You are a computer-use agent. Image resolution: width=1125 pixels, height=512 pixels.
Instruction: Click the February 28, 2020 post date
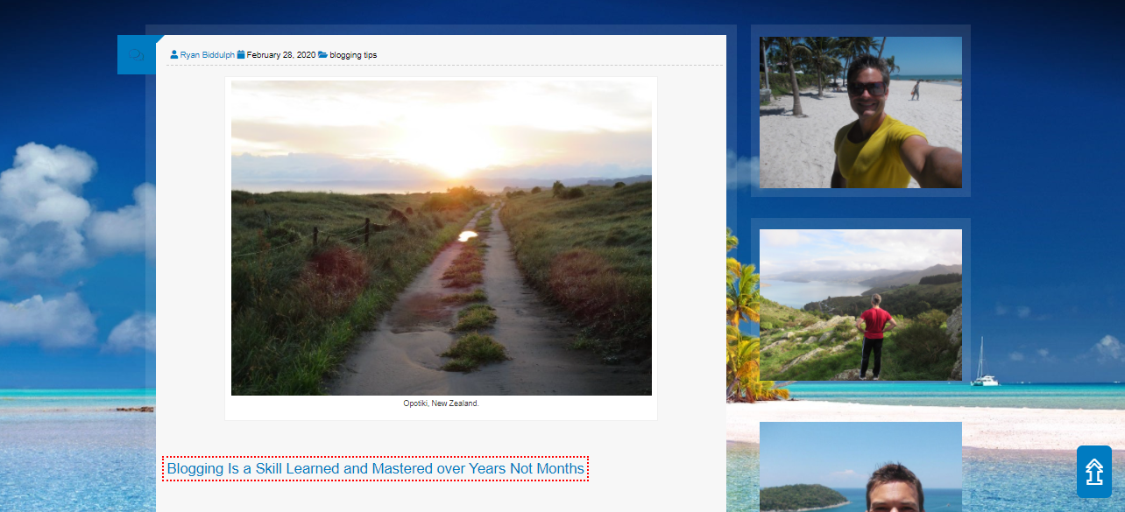point(280,55)
